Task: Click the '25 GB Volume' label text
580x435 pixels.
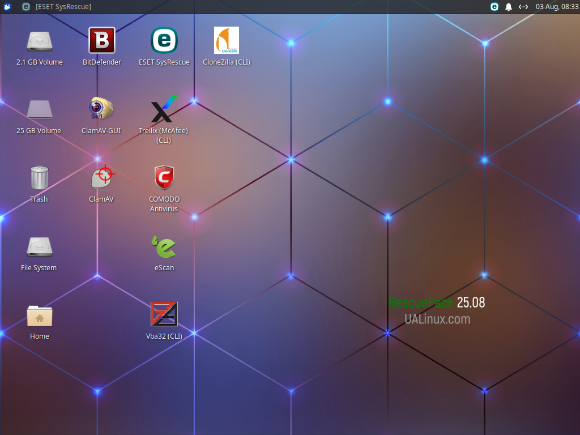Action: tap(39, 131)
